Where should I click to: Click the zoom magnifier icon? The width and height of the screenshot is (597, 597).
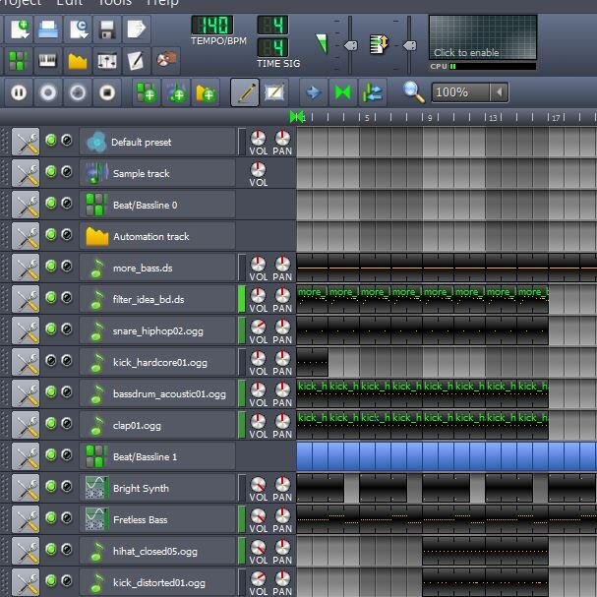point(413,92)
